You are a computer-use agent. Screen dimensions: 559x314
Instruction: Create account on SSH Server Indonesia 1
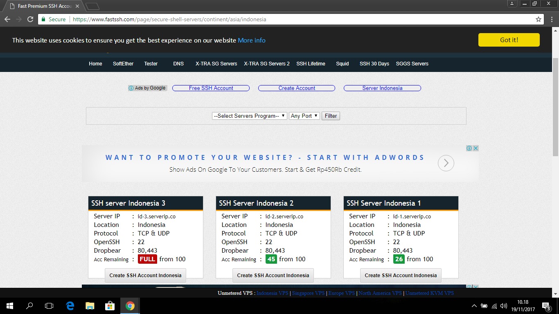(x=401, y=275)
